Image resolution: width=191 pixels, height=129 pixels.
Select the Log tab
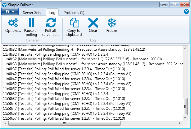coord(52,13)
